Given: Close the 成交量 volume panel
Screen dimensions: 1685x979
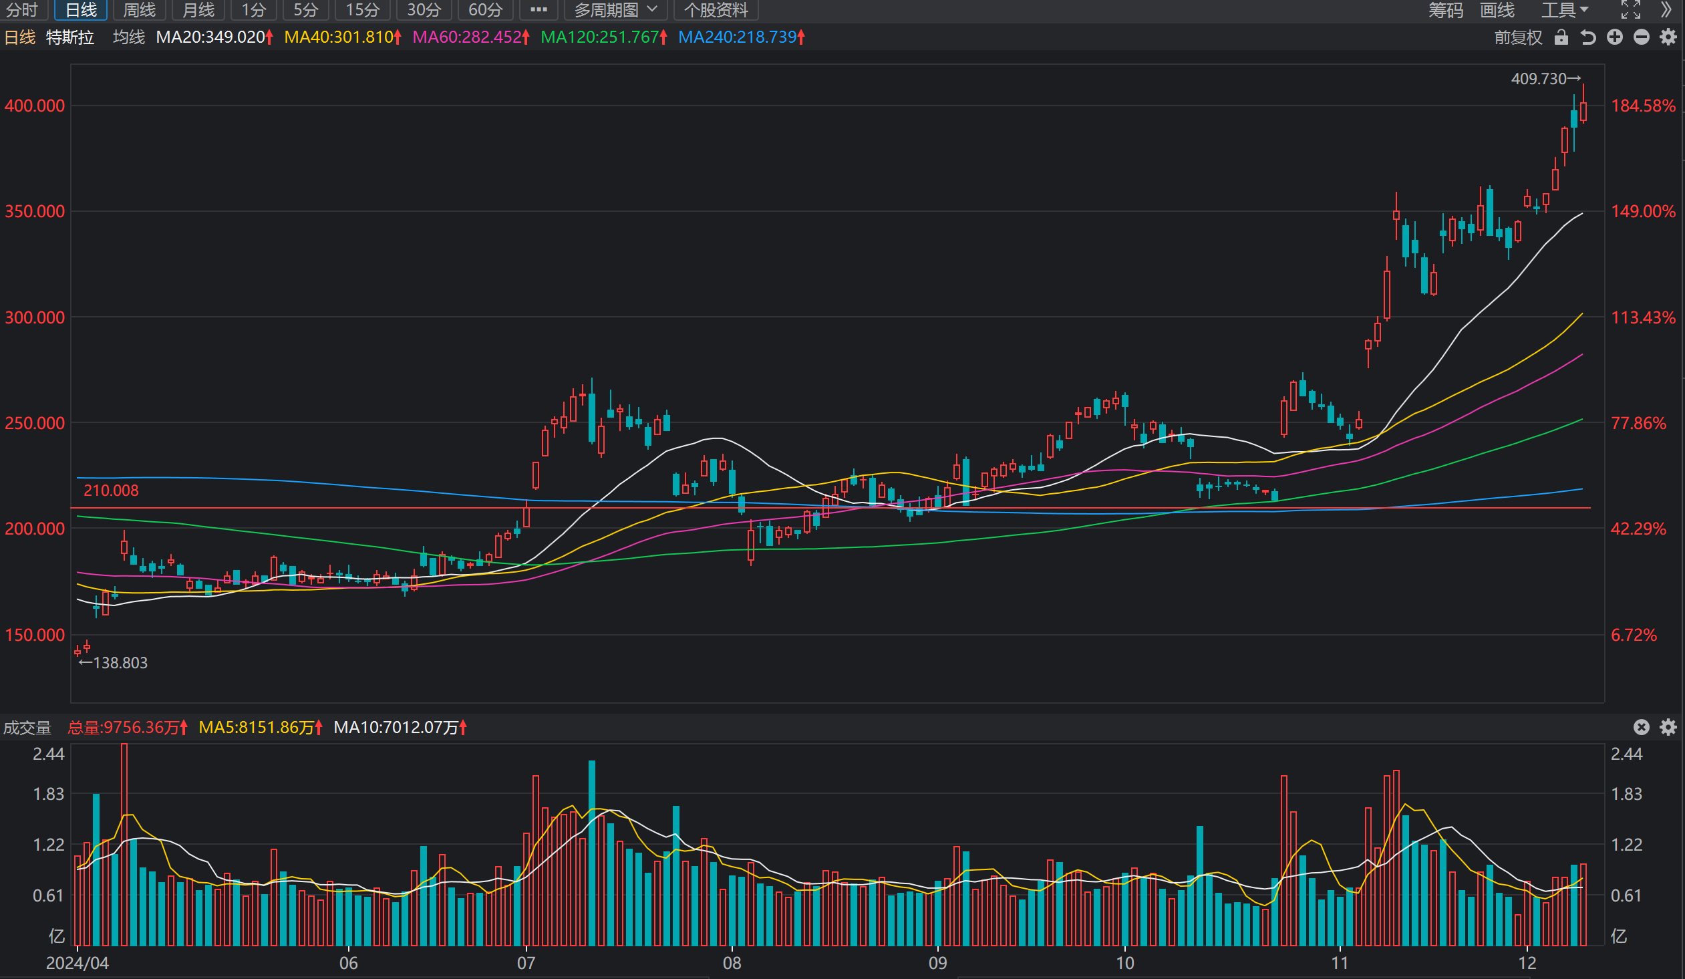Looking at the screenshot, I should point(1642,727).
